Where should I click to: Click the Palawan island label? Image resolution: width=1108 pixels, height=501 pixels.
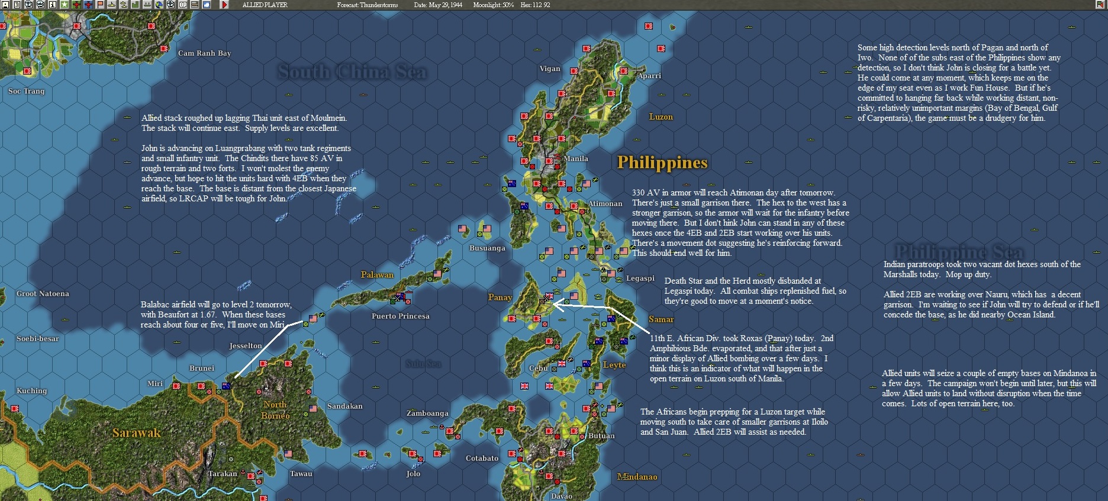tap(377, 275)
